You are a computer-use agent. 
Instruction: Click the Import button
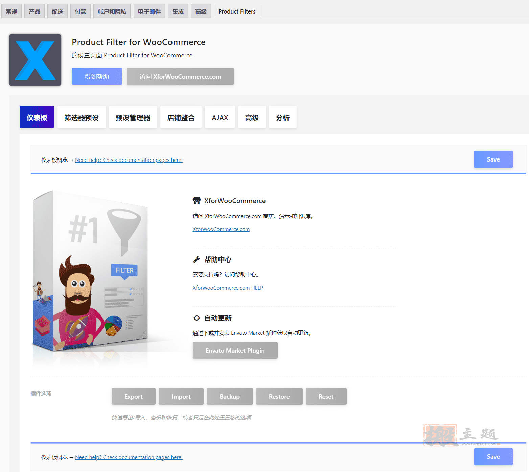181,396
